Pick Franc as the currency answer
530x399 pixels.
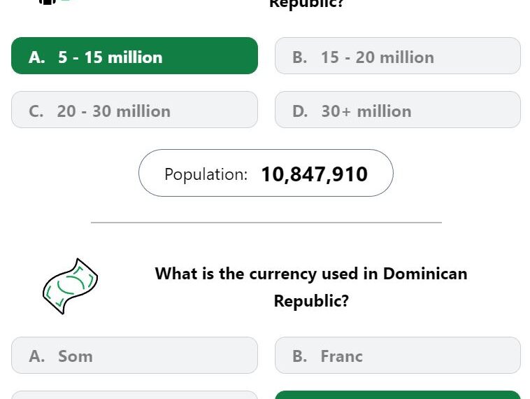[397, 356]
